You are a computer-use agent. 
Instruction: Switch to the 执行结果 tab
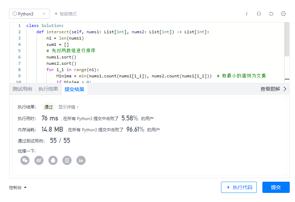[48, 89]
